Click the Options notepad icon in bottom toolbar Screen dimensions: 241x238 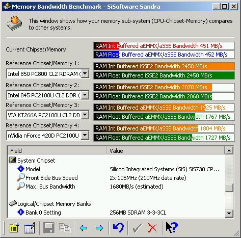(14, 228)
